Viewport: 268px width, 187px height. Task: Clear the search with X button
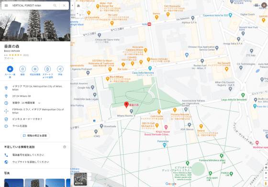(64, 5)
